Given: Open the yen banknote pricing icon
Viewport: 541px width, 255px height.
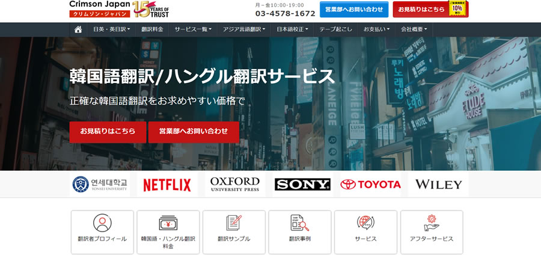Looking at the screenshot, I should 168,223.
